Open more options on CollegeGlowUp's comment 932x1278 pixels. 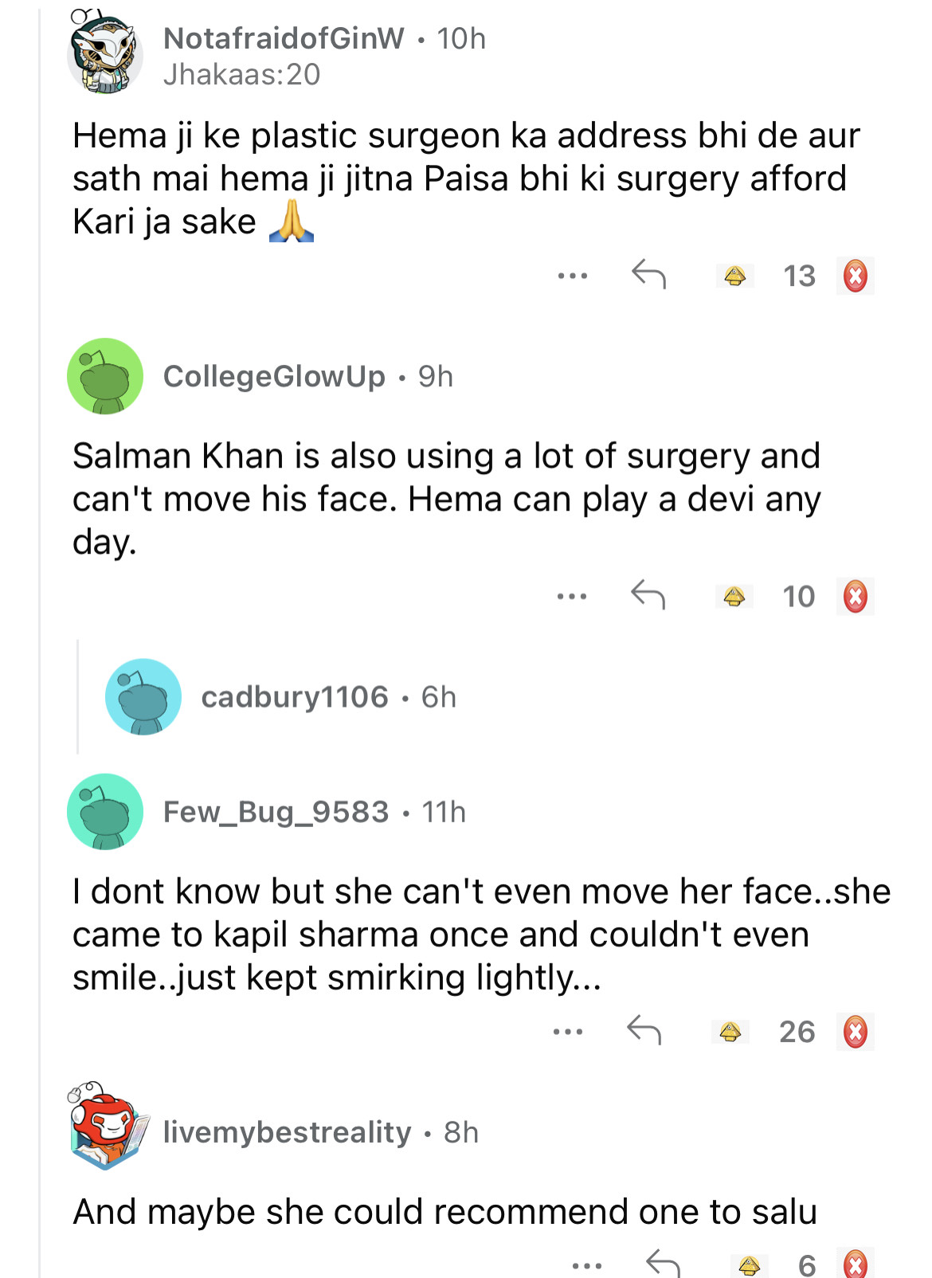(x=572, y=597)
